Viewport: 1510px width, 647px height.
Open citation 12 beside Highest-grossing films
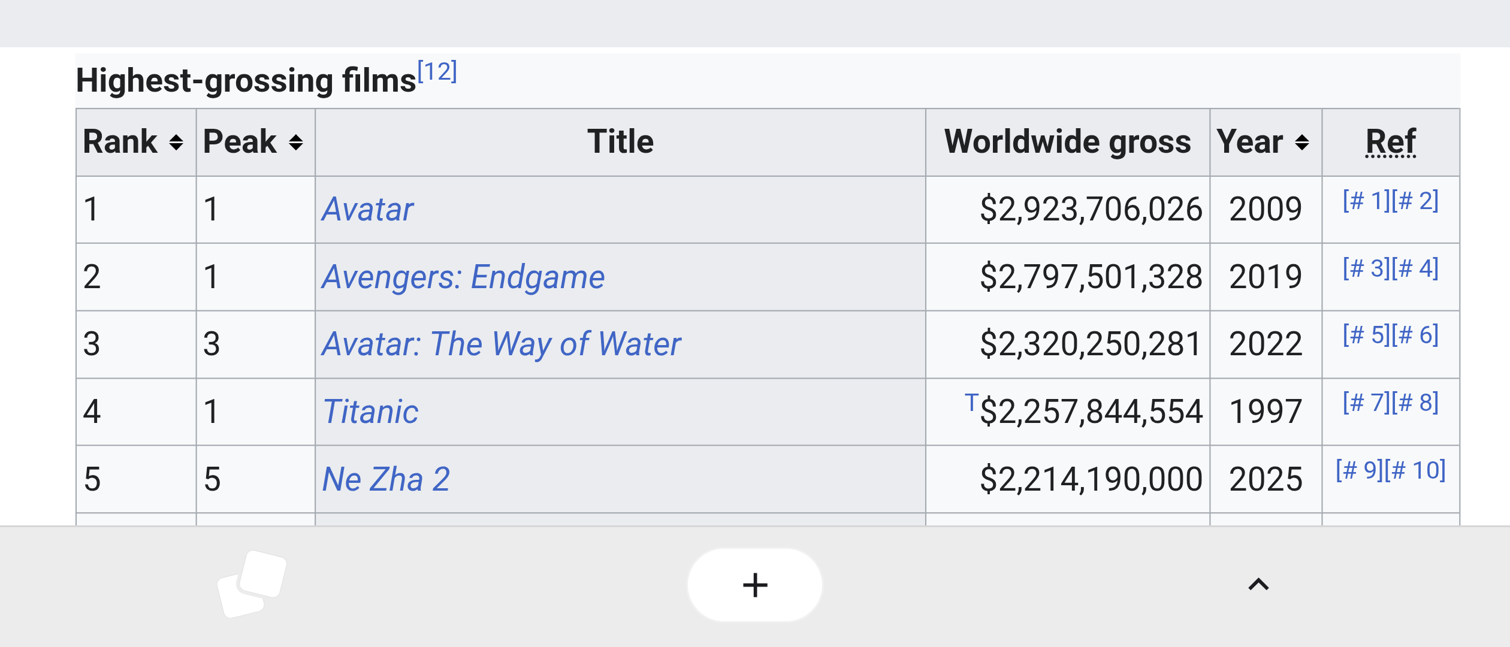(437, 71)
